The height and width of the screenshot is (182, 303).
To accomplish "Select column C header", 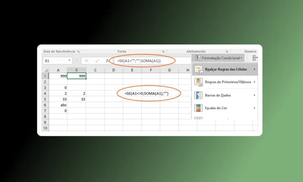I will click(95, 70).
